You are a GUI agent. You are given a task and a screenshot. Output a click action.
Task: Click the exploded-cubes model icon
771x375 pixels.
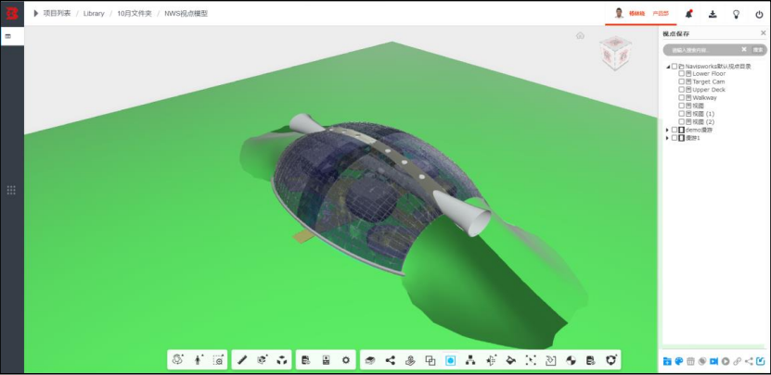282,360
